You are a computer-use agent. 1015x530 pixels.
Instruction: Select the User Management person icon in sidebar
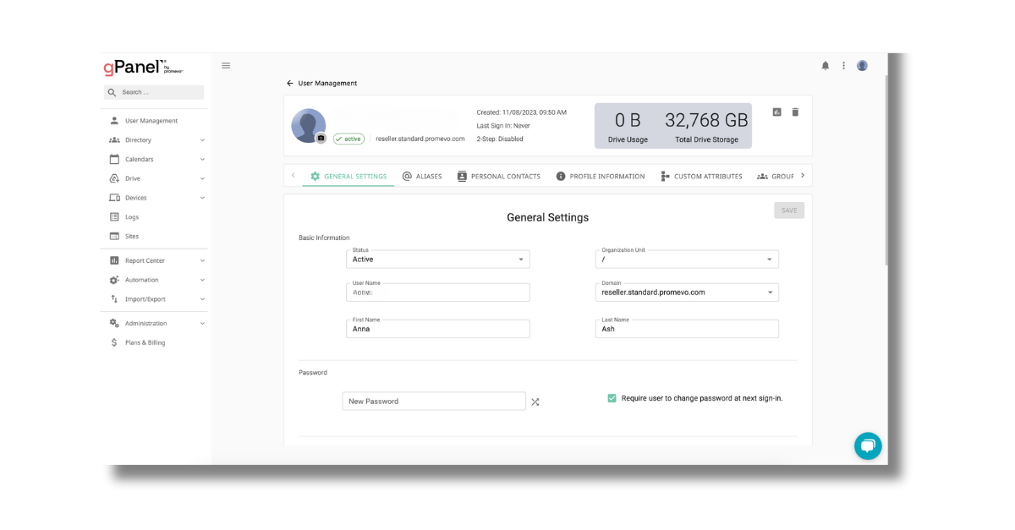[113, 120]
